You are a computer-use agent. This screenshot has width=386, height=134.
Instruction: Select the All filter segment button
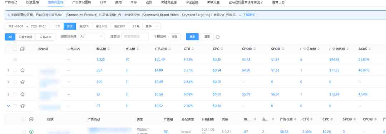(10, 37)
